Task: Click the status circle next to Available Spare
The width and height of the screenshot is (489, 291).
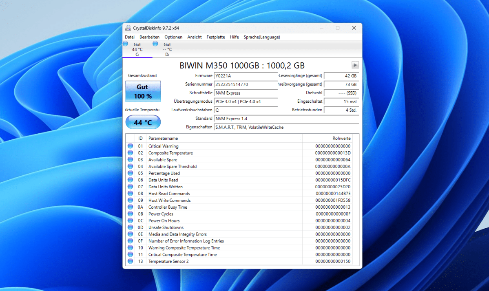Action: [131, 159]
